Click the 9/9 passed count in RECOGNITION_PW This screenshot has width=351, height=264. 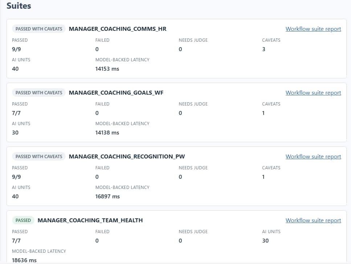tap(16, 177)
